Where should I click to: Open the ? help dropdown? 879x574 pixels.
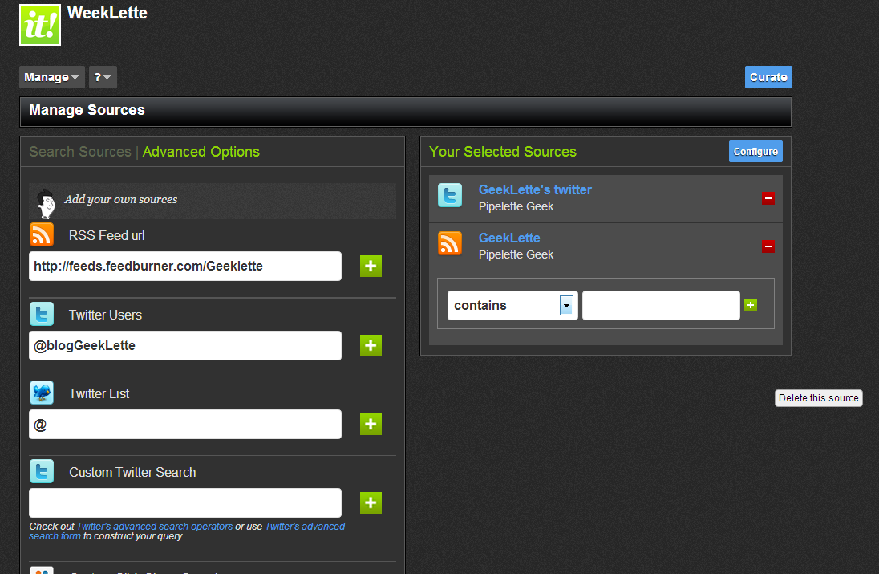(x=103, y=77)
